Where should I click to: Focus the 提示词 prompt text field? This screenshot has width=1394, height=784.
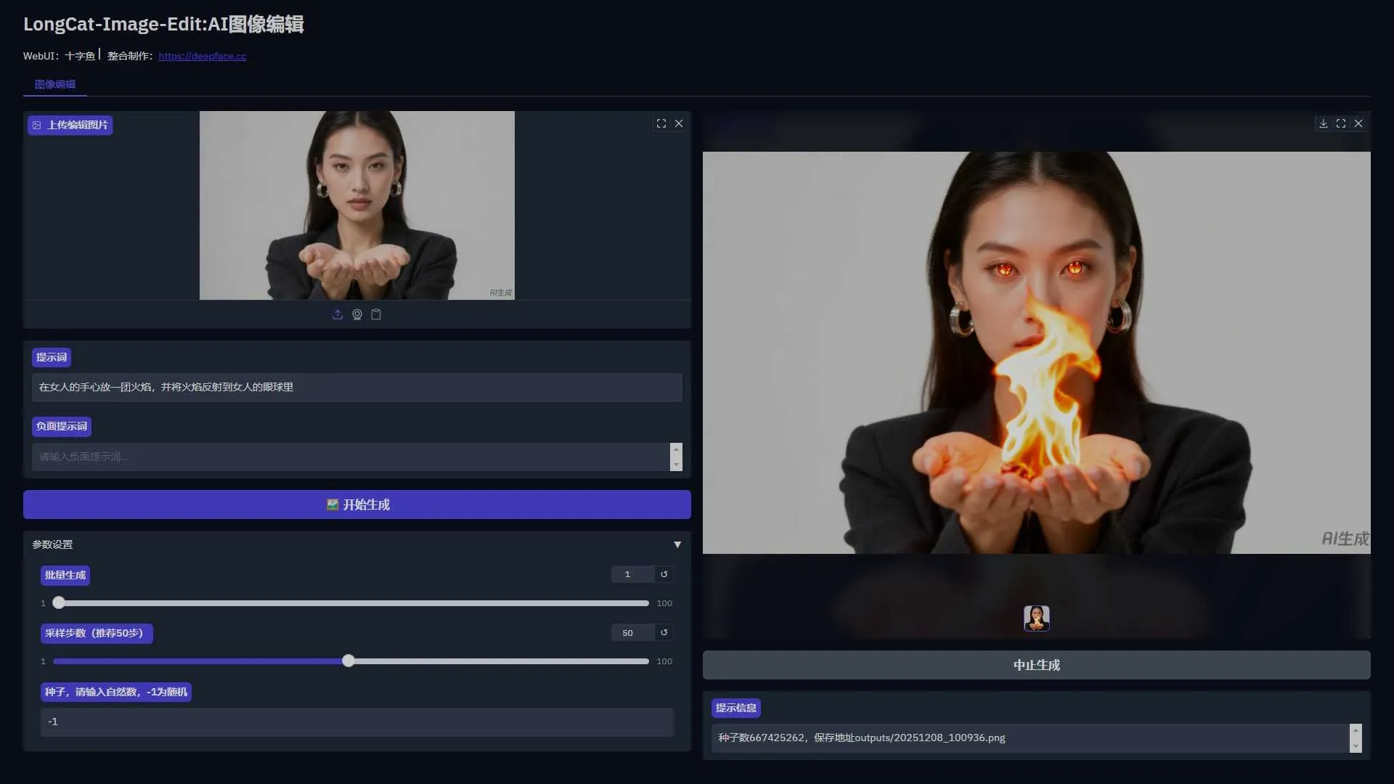click(356, 388)
